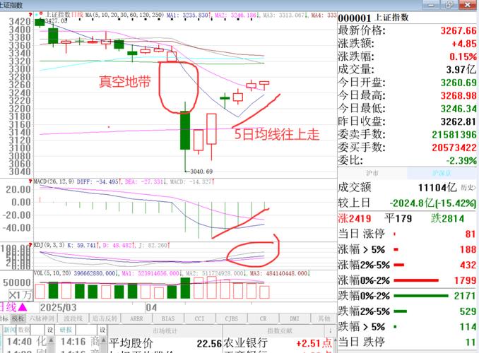The height and width of the screenshot is (353, 479).
Task: Select the 模板 tab in indicator bar
Action: (x=18, y=319)
